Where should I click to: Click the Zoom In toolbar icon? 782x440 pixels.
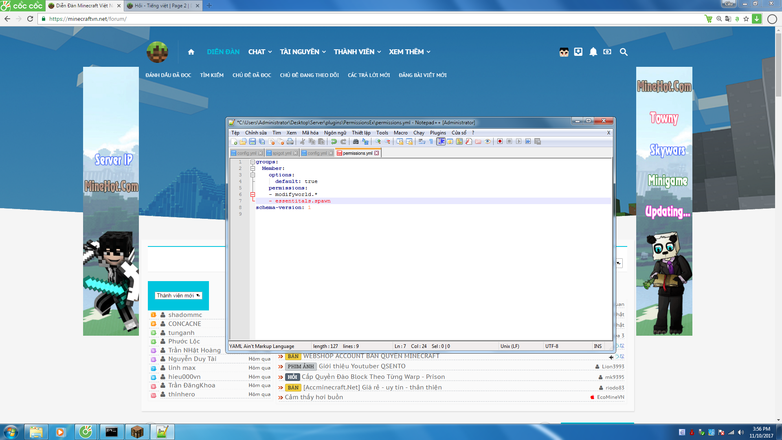point(378,141)
